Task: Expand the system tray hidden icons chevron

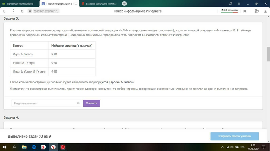Action: (x=223, y=147)
